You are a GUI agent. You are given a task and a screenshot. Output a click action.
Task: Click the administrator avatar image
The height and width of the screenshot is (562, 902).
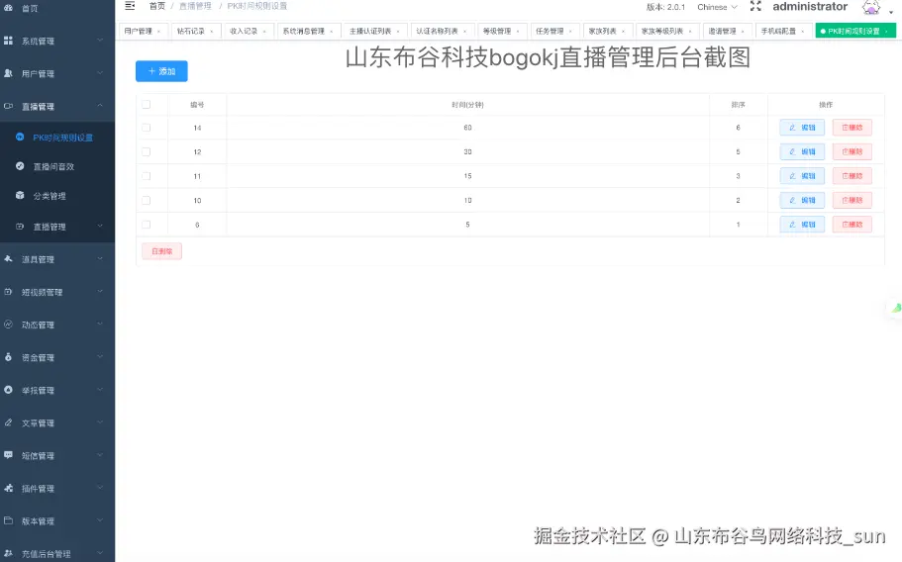[871, 7]
